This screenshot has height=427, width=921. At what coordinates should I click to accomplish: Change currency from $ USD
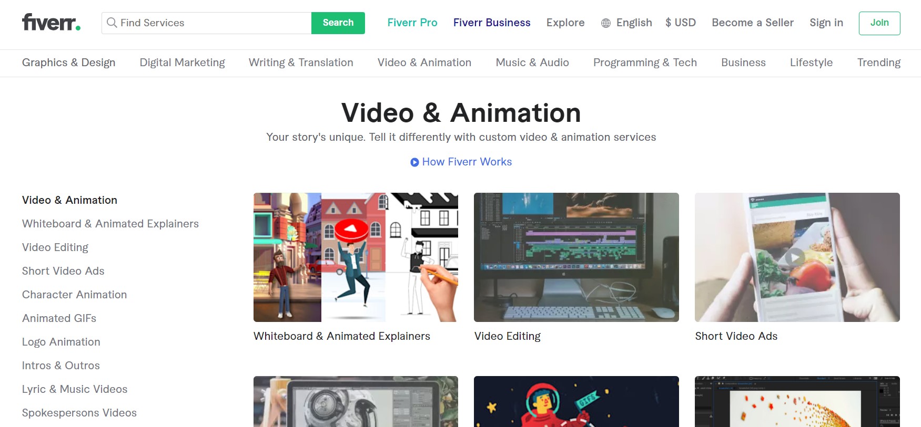681,23
